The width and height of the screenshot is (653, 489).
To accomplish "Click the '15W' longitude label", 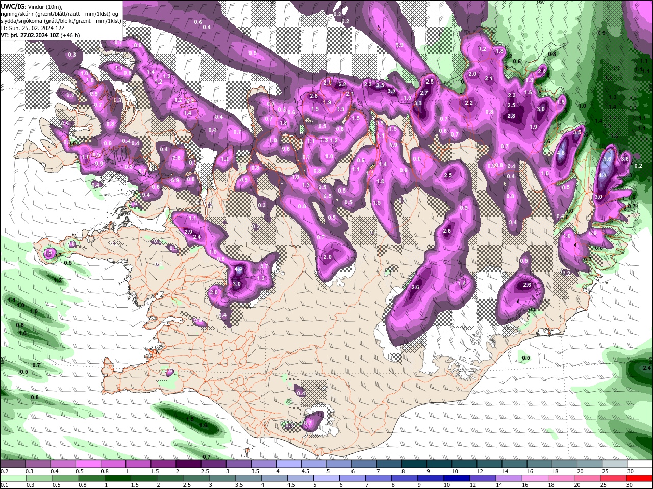I will pyautogui.click(x=540, y=3).
